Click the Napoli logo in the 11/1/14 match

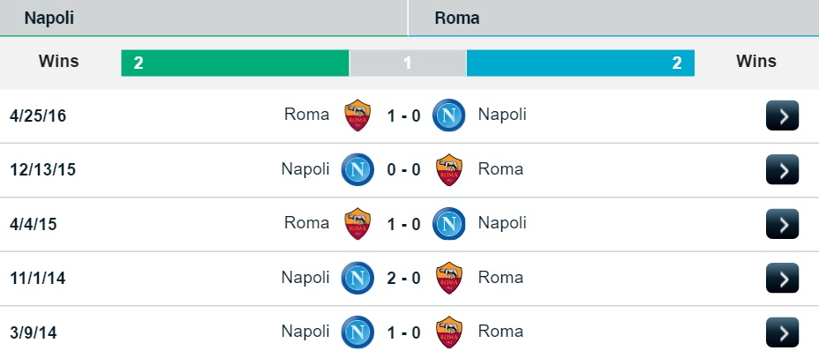[x=357, y=278]
